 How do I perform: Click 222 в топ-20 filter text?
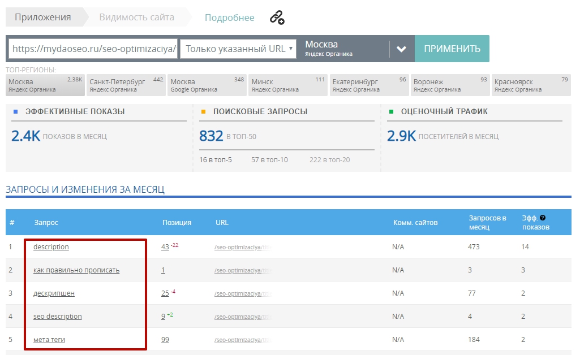click(x=329, y=160)
